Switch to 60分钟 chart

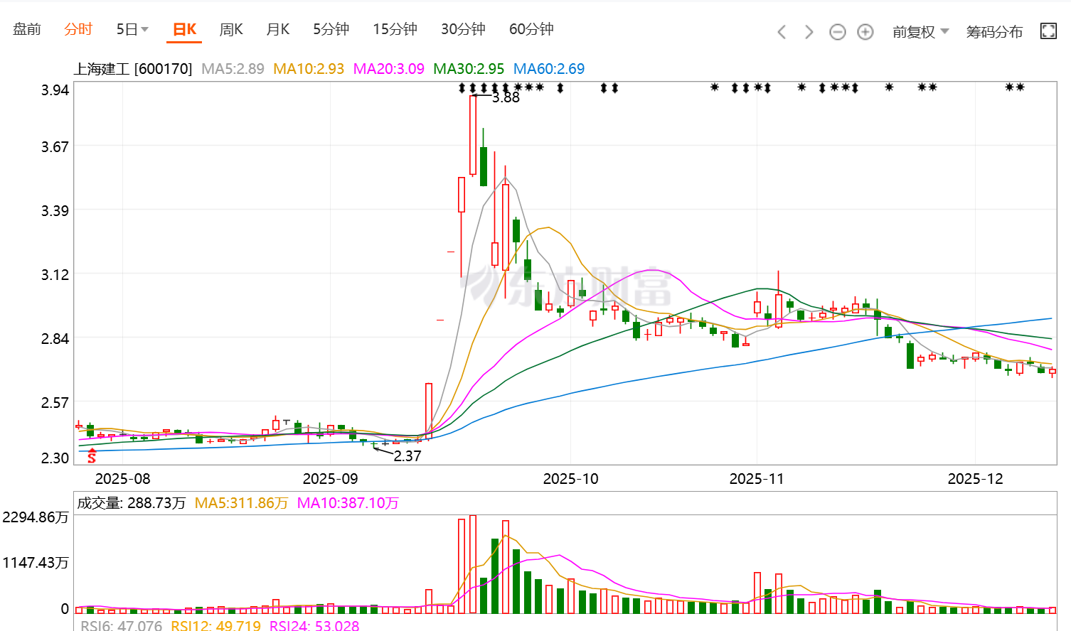click(x=531, y=29)
